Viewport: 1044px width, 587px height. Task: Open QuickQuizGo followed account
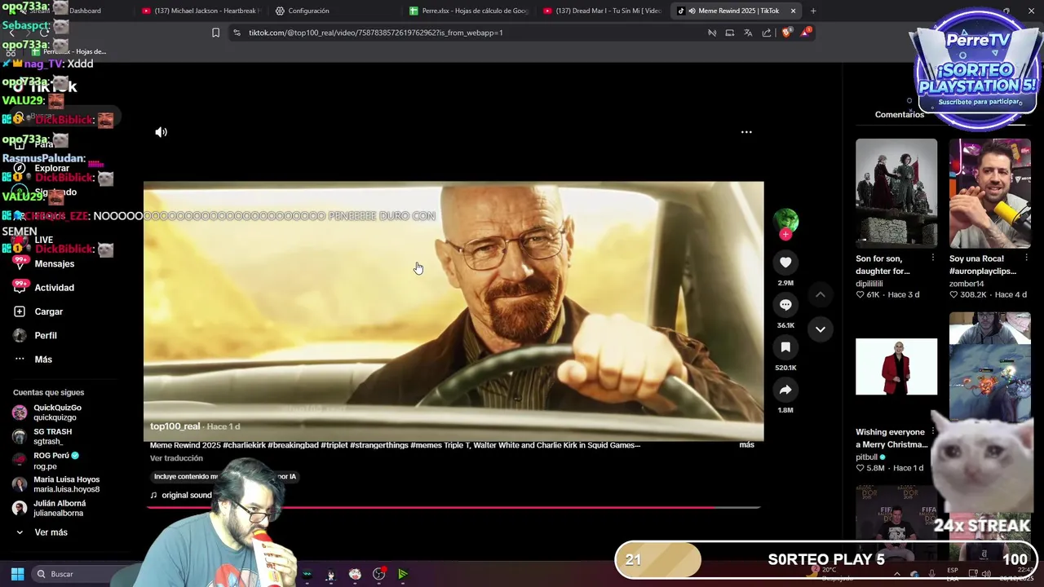click(x=57, y=413)
